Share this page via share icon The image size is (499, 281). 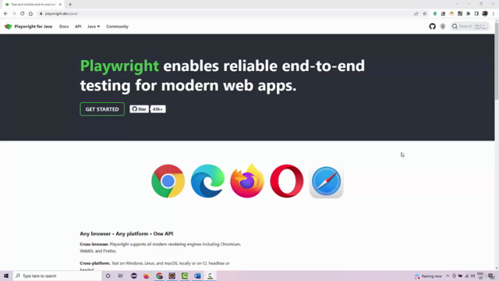coord(416,14)
